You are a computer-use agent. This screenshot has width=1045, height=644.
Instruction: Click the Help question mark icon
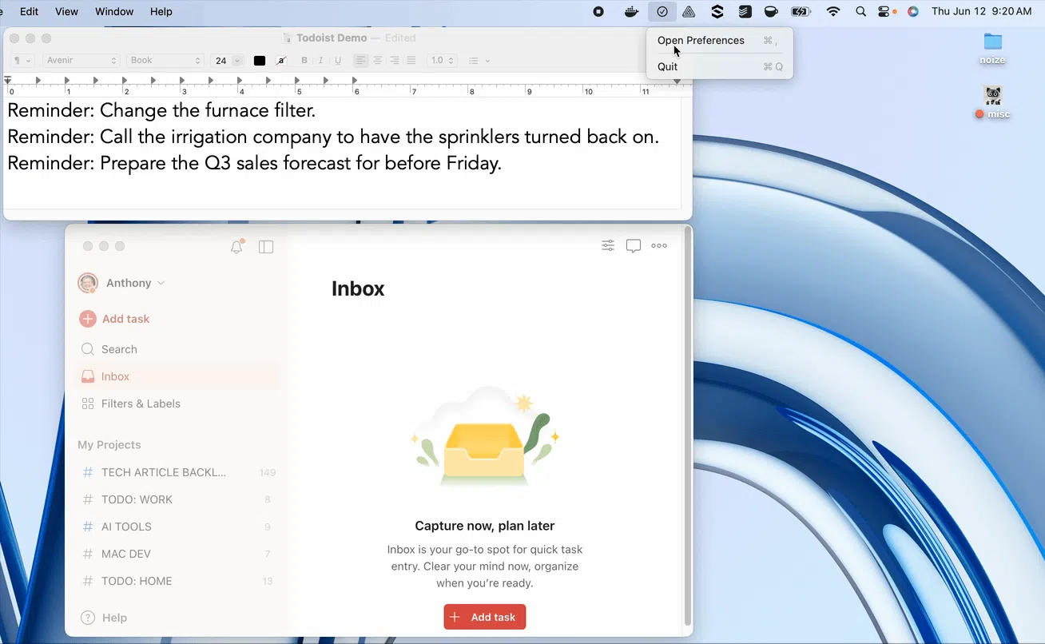(88, 618)
